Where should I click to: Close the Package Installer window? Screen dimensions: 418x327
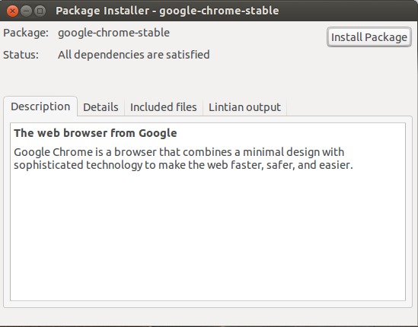[12, 11]
